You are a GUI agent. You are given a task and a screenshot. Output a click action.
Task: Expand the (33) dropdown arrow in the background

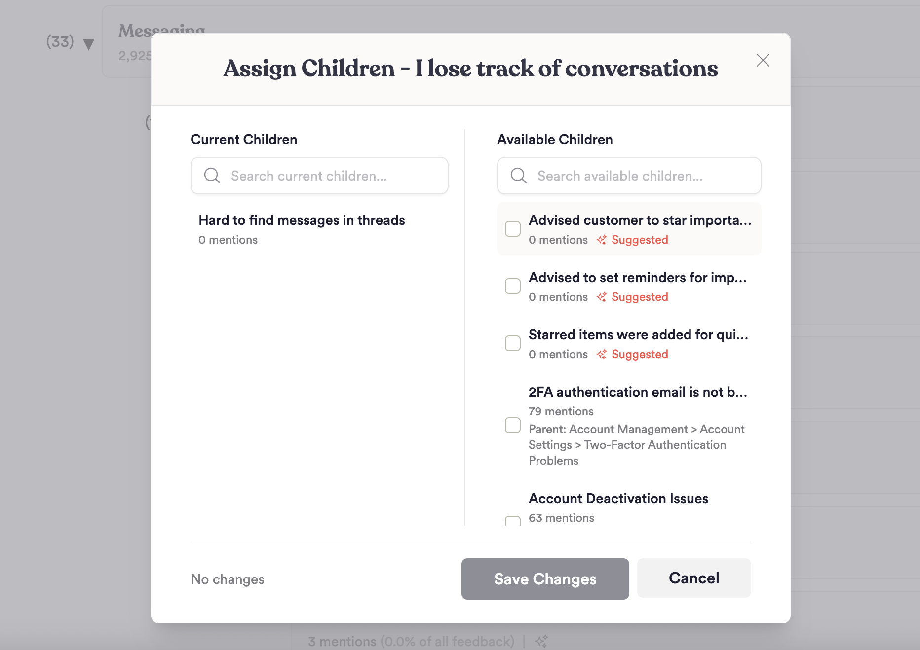pos(88,44)
